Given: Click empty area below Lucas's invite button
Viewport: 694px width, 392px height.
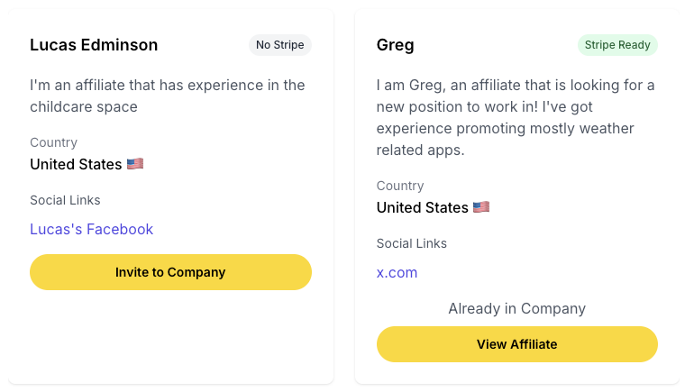Looking at the screenshot, I should 170,336.
